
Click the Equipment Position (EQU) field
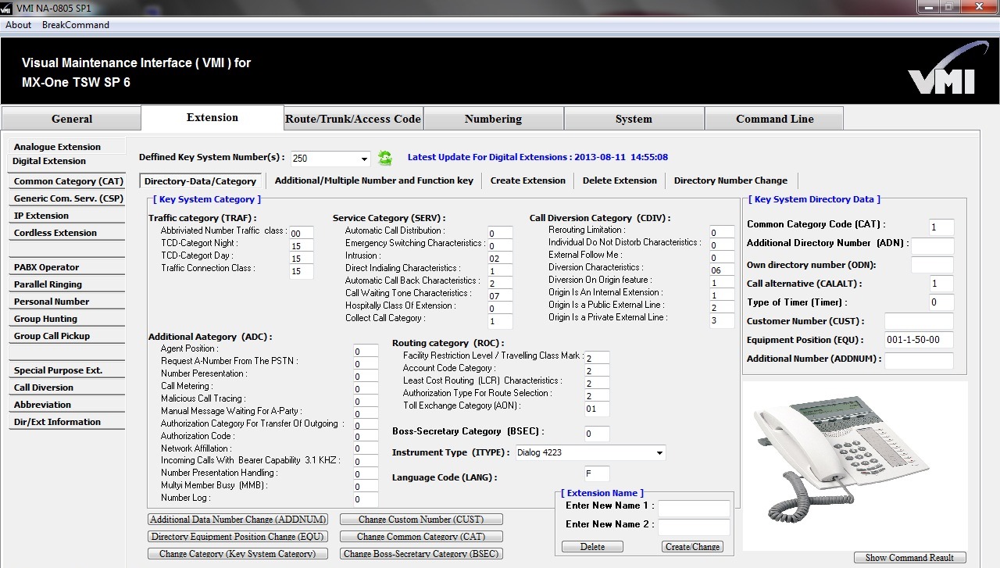coord(919,340)
